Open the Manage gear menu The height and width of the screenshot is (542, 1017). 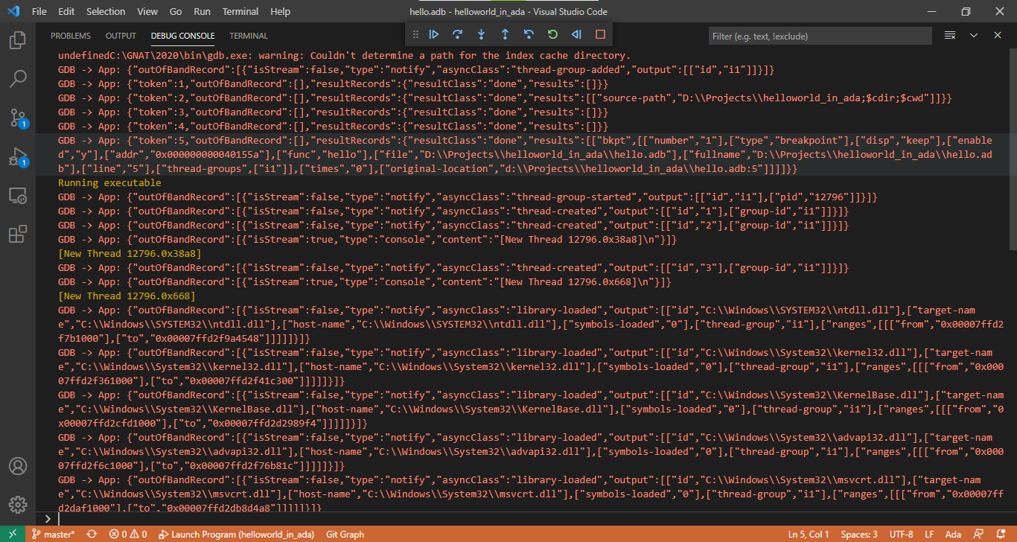(x=18, y=504)
